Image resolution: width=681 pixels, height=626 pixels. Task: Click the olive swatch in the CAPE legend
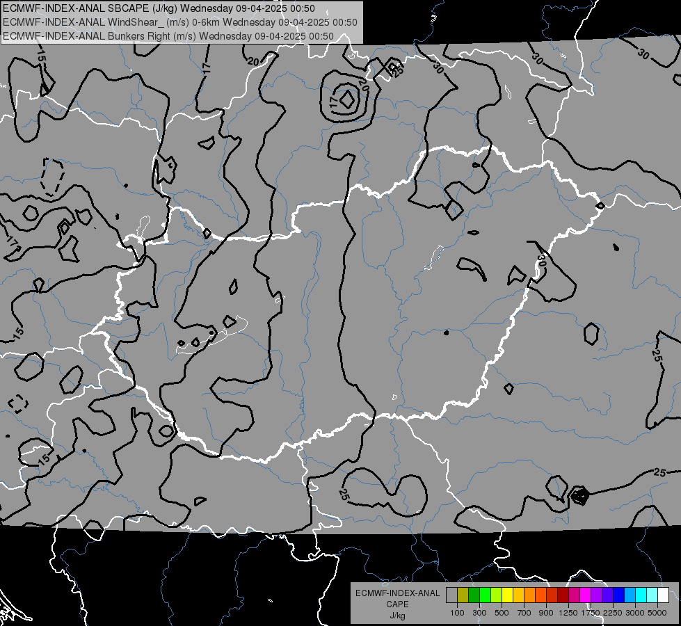(x=463, y=595)
